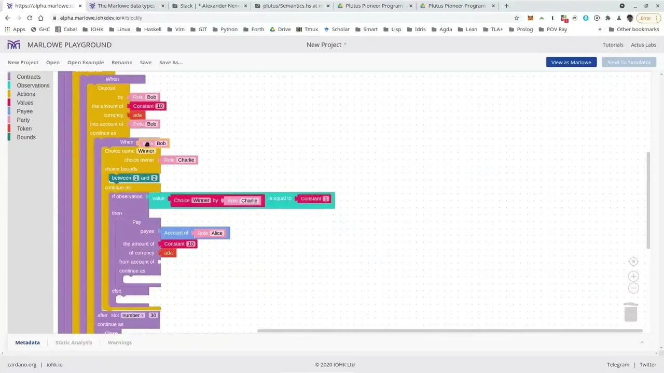664x373 pixels.
Task: Click the Marlowe Playground logo icon
Action: 13,45
